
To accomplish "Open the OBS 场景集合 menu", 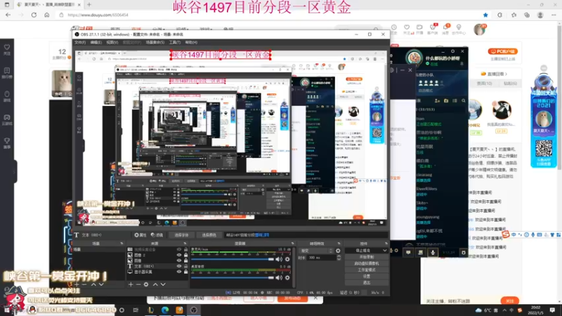I will [155, 42].
